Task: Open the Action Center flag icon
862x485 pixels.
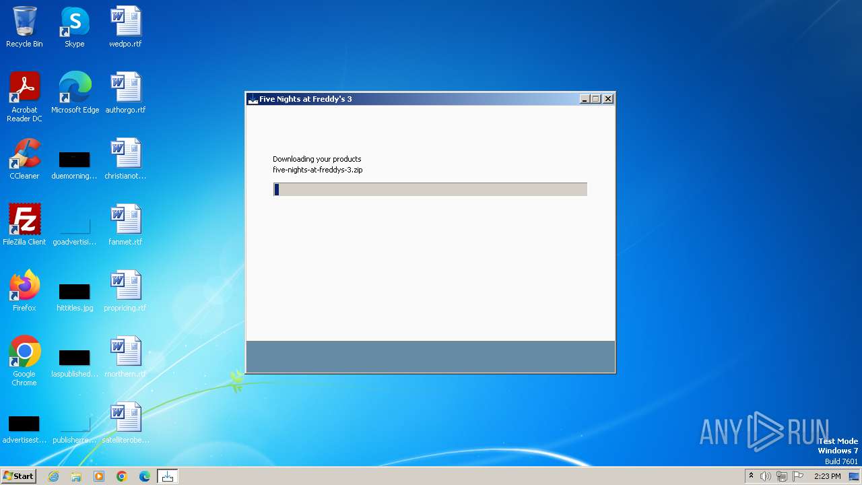Action: [x=798, y=476]
